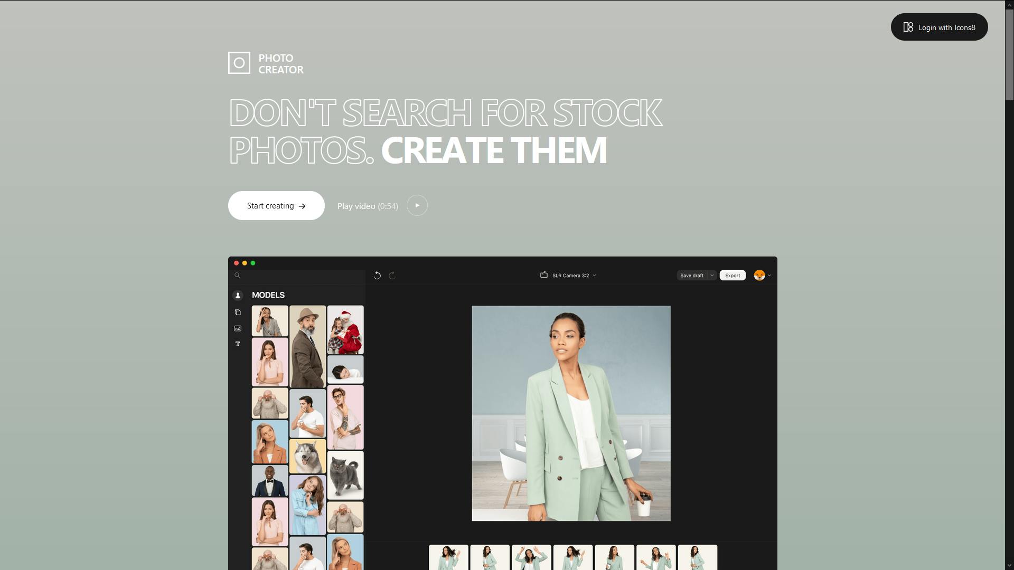
Task: Select the husky dog model thumbnail
Action: point(308,456)
